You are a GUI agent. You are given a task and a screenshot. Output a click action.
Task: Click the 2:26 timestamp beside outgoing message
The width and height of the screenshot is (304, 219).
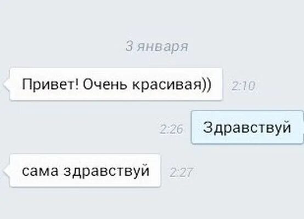(171, 129)
